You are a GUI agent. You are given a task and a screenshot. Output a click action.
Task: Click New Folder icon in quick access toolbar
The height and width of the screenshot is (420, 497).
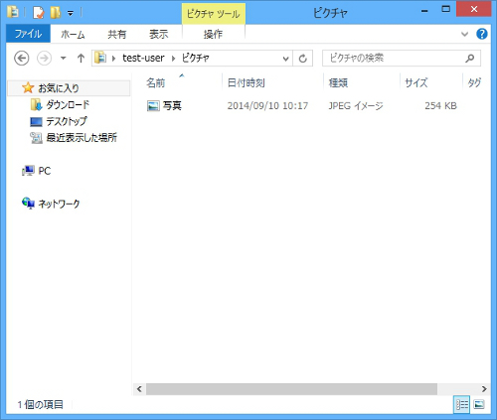point(56,13)
